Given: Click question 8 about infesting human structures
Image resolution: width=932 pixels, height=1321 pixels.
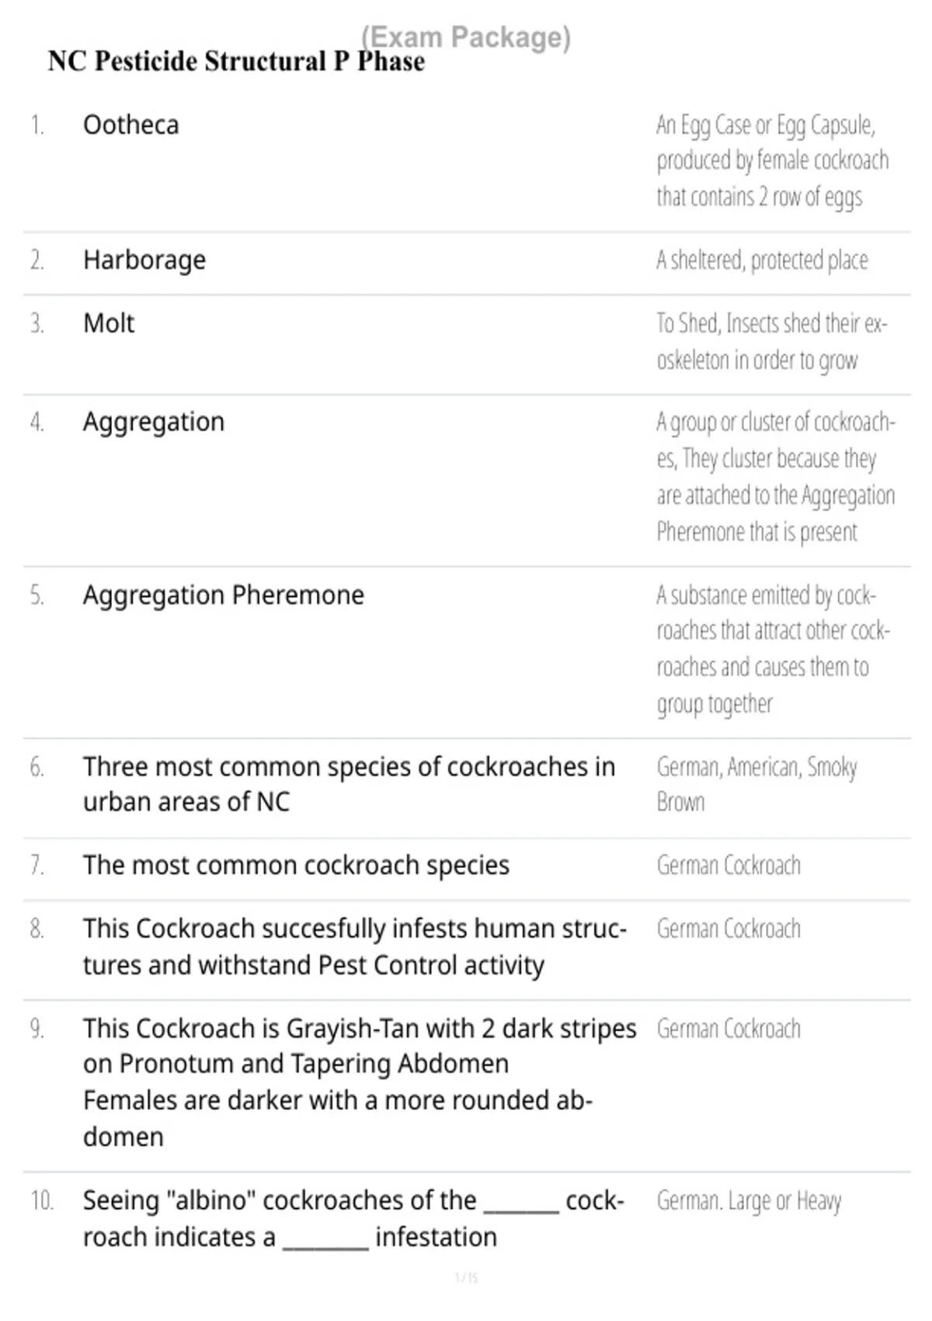Looking at the screenshot, I should click(x=355, y=947).
